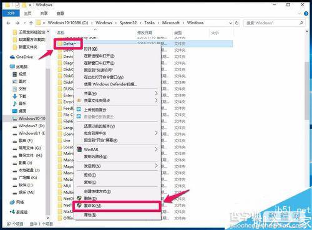This screenshot has width=312, height=230.
Task: Select OneDrive in the navigation pane
Action: (22, 57)
